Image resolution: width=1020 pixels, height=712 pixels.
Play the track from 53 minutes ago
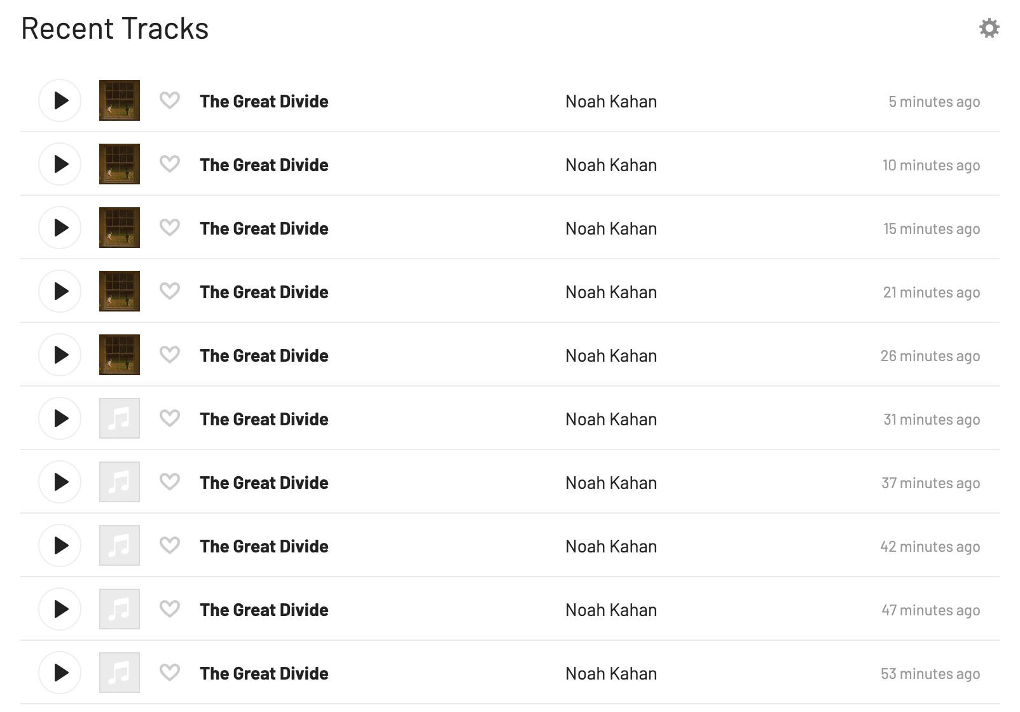tap(60, 673)
